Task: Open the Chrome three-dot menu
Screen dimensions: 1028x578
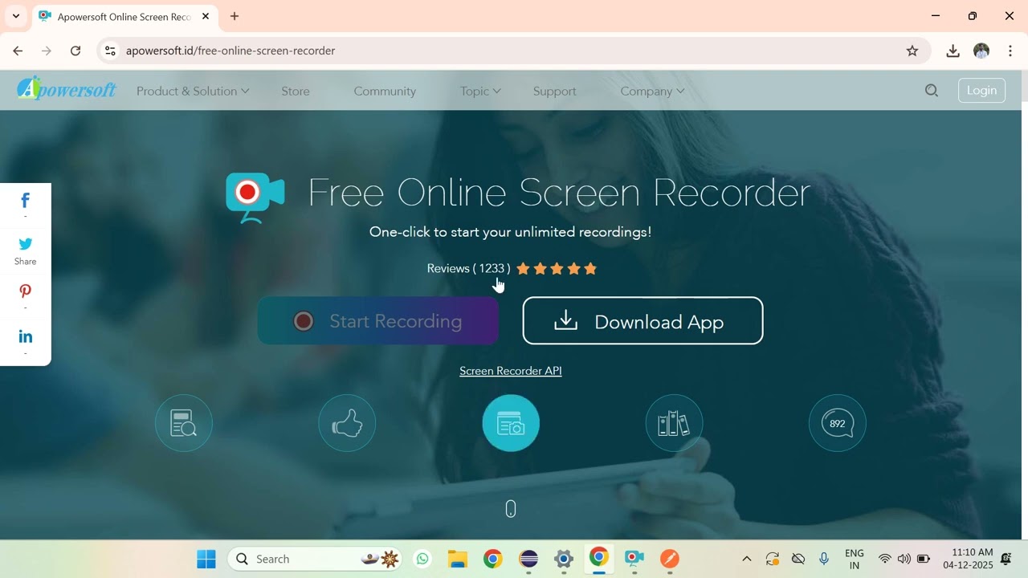Action: point(1010,51)
